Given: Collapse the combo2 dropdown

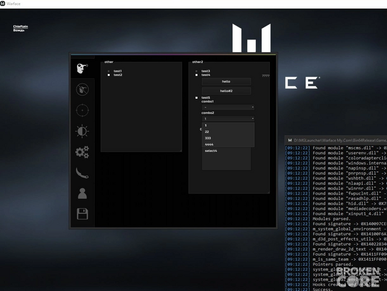Looking at the screenshot, I should click(228, 119).
